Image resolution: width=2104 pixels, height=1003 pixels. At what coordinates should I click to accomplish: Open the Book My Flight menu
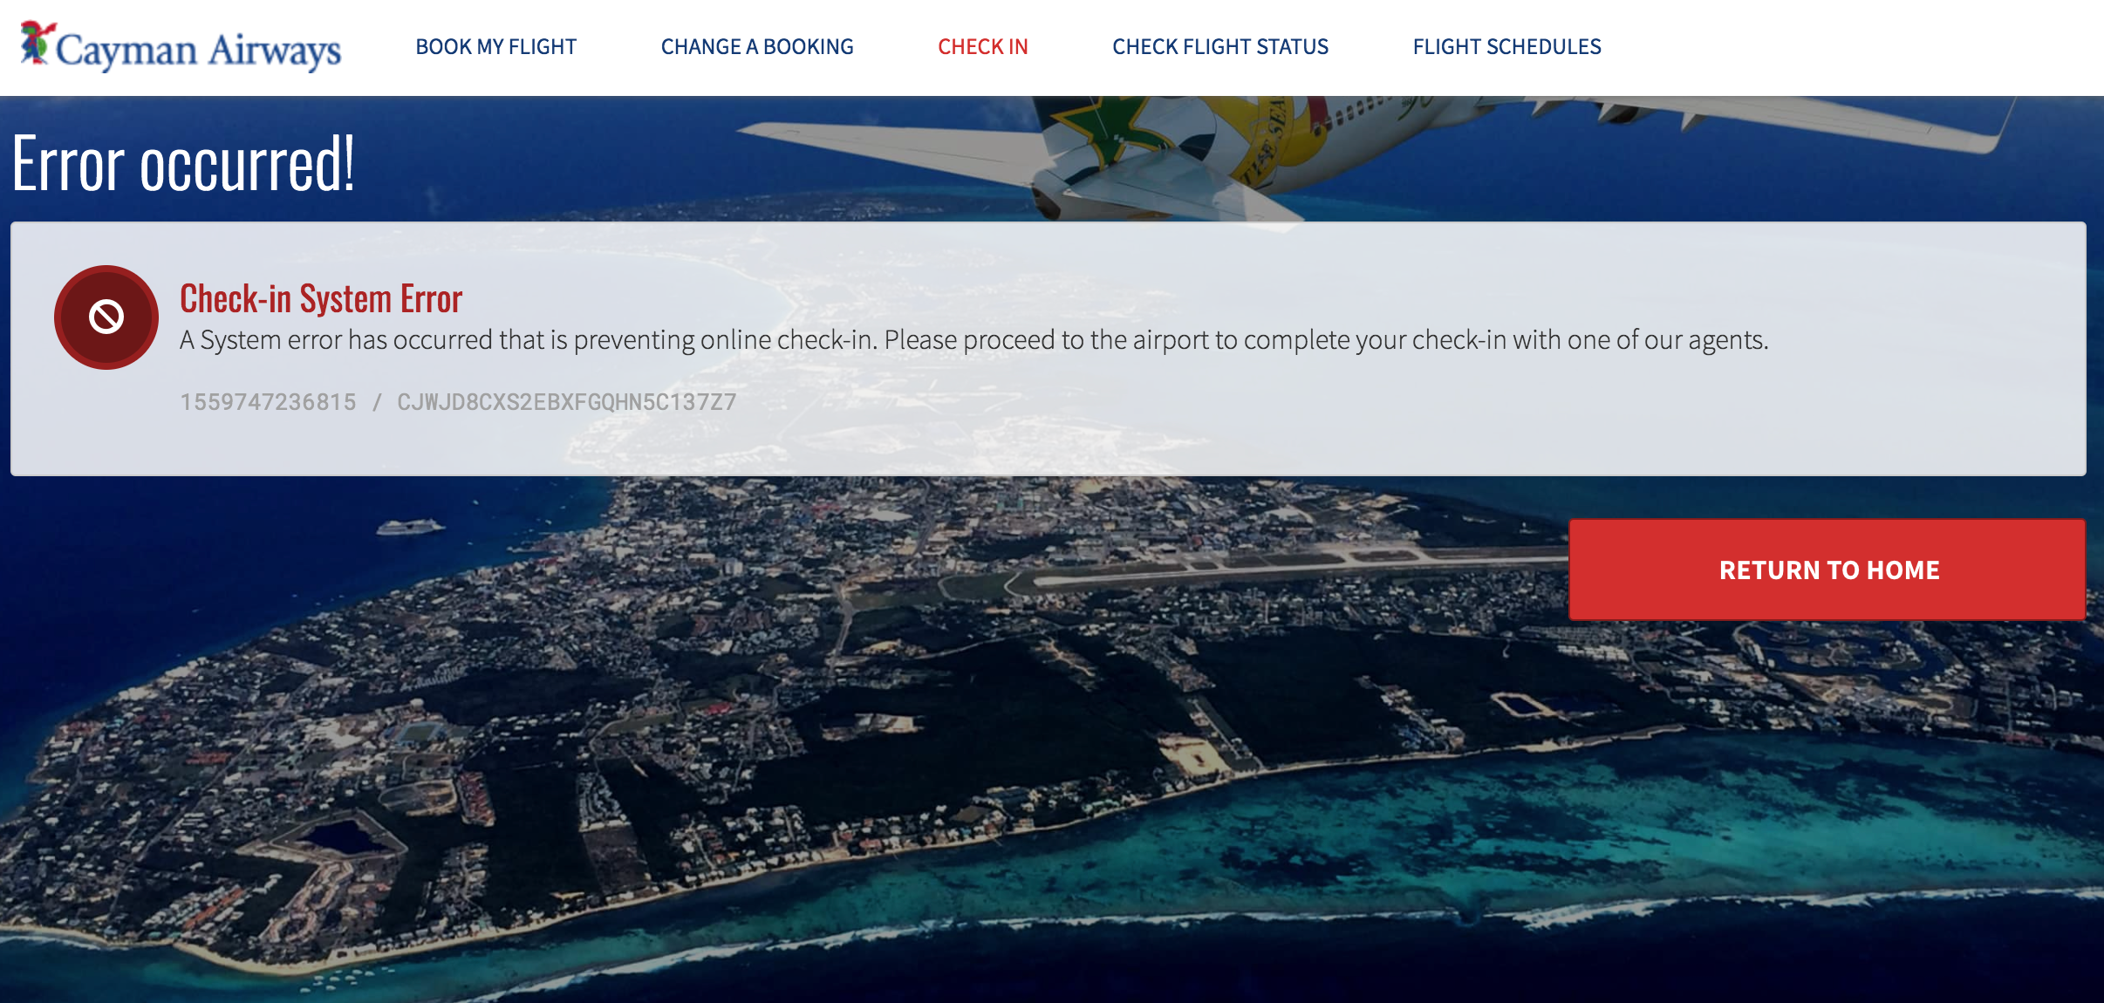(495, 47)
